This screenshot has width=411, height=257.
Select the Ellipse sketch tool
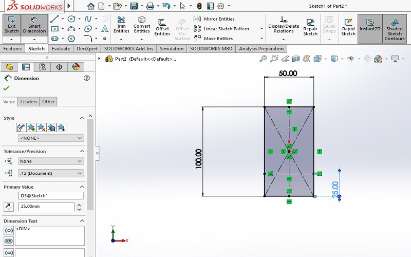coord(88,29)
